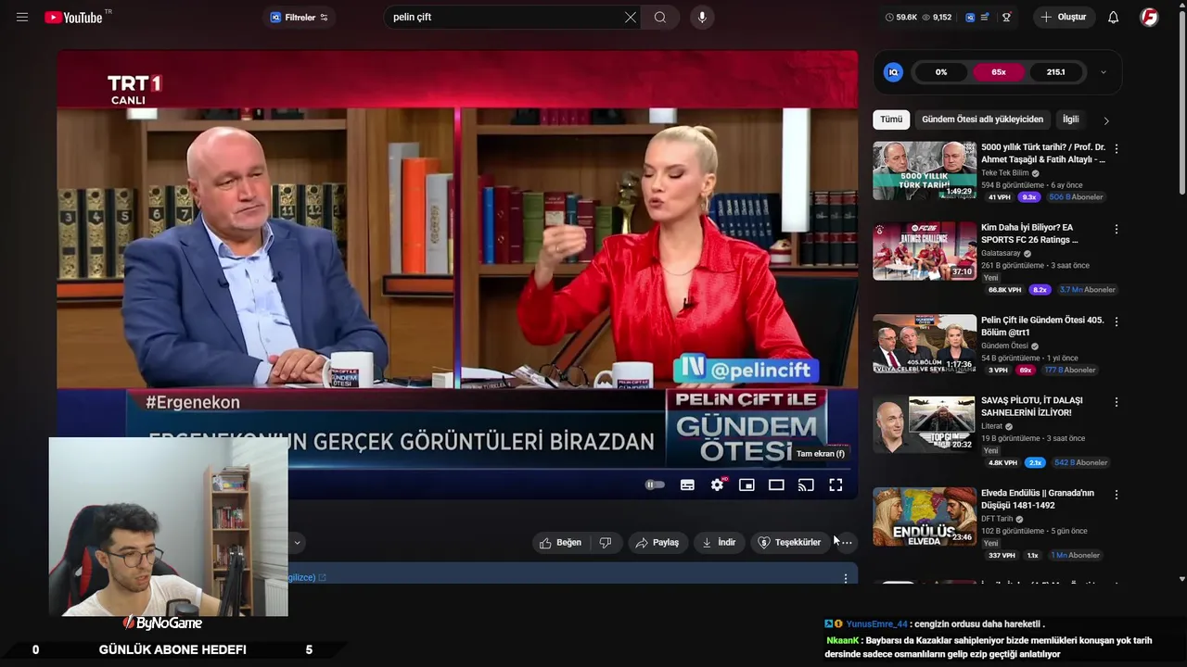Dislike the video with the thumbs down
The image size is (1187, 667).
pyautogui.click(x=606, y=543)
